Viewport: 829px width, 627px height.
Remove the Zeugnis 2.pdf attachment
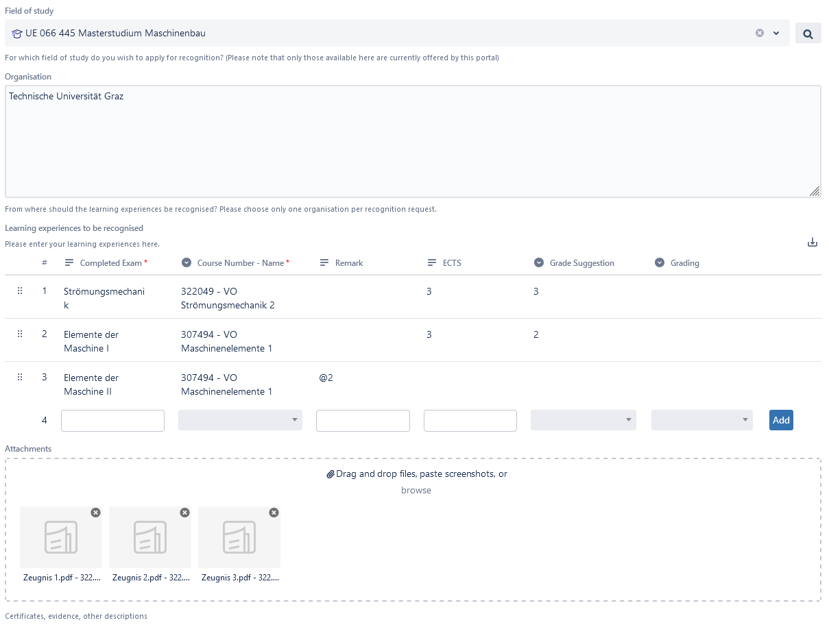pyautogui.click(x=184, y=513)
